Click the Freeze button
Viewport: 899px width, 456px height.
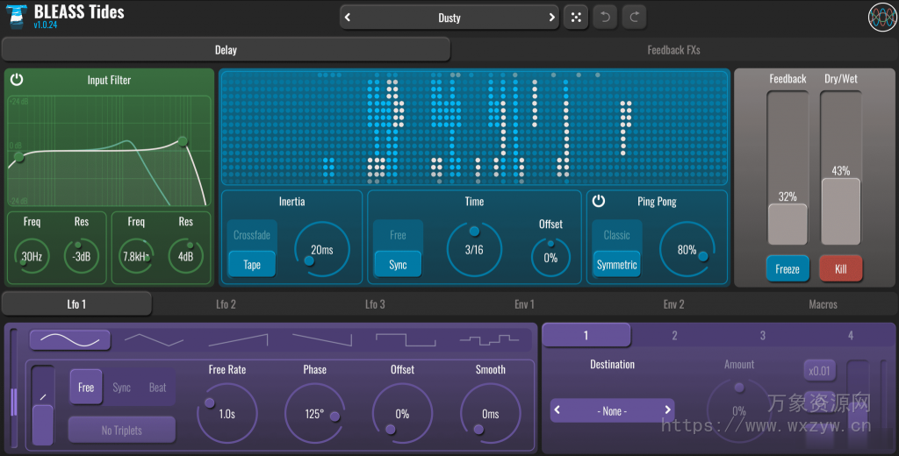click(x=788, y=268)
